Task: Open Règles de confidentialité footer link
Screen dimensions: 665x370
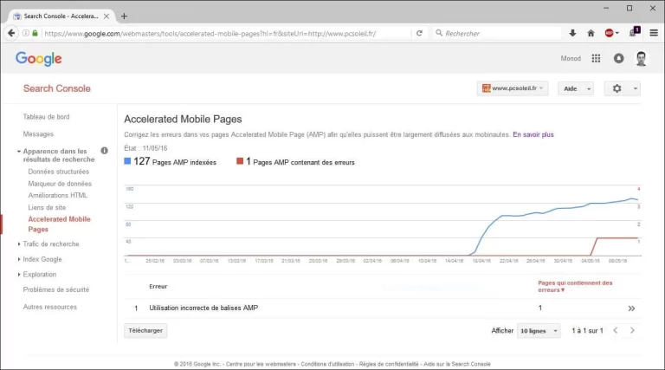Action: click(x=389, y=364)
